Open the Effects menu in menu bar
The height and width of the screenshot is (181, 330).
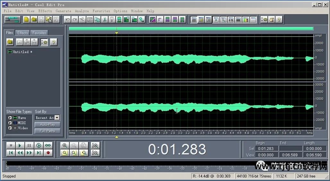(45, 11)
